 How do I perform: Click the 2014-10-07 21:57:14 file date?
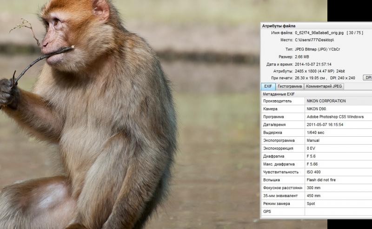pos(313,64)
